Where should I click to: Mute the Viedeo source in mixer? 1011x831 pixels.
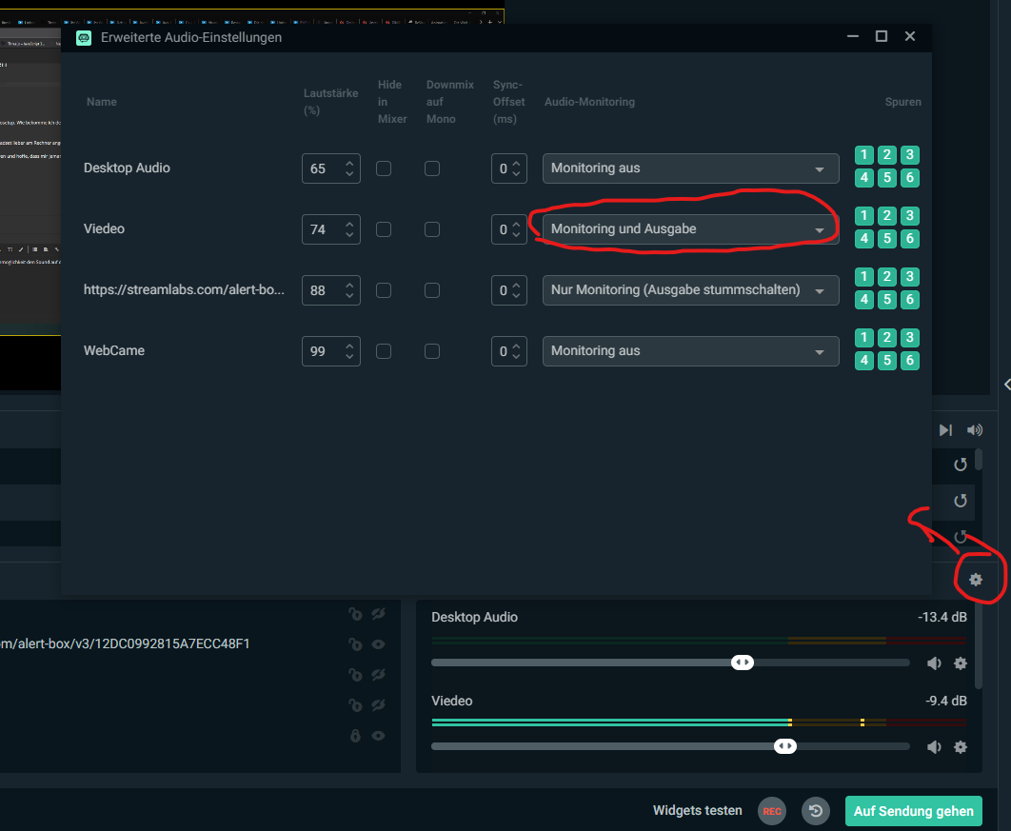[934, 747]
